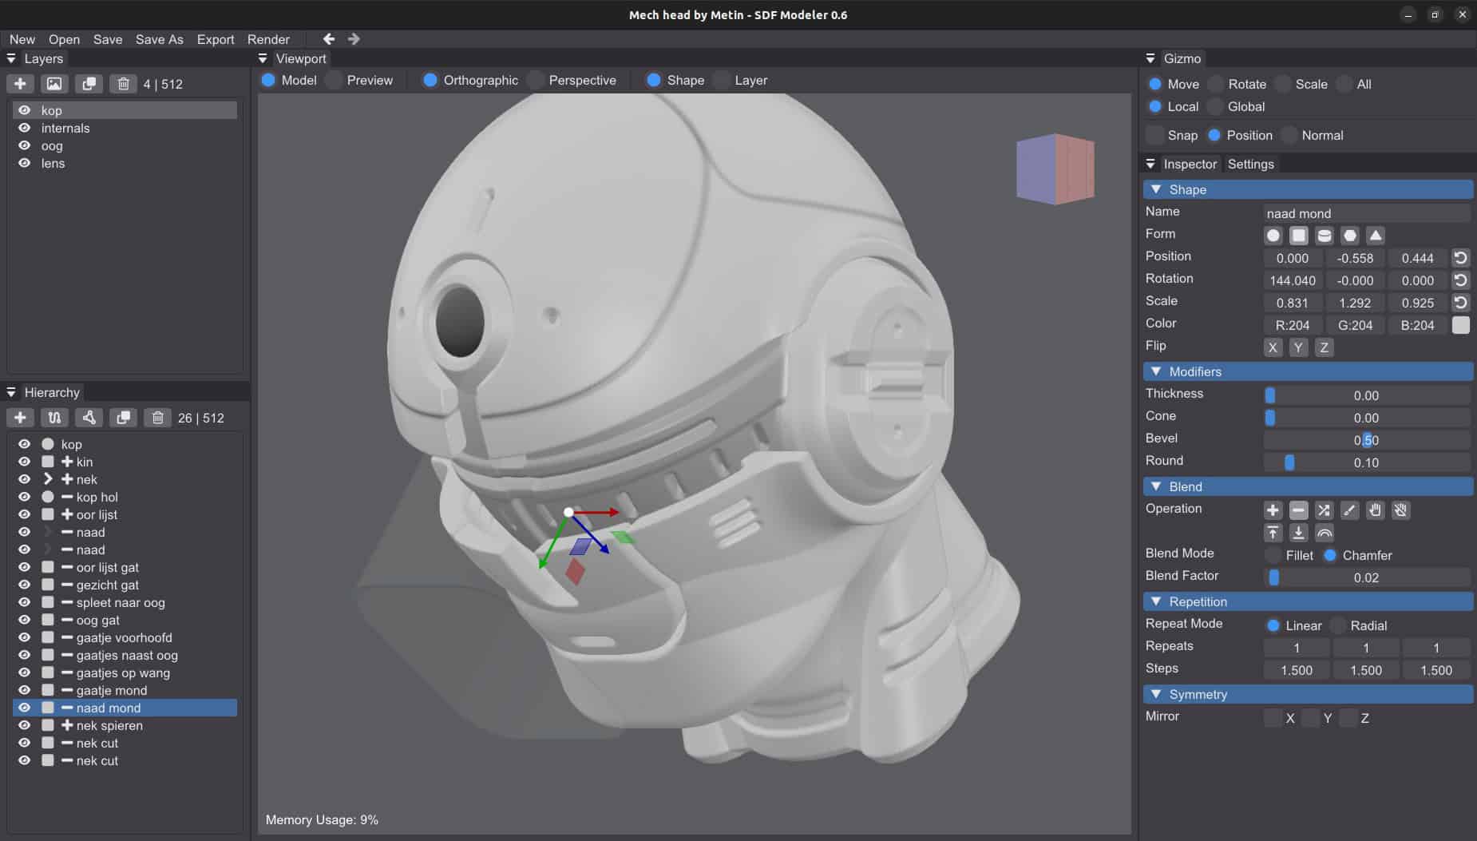The height and width of the screenshot is (841, 1477).
Task: Expand the nek item in the hierarchy
Action: (48, 478)
